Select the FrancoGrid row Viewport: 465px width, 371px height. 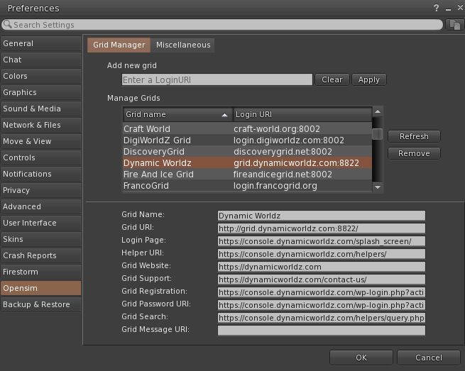click(247, 186)
